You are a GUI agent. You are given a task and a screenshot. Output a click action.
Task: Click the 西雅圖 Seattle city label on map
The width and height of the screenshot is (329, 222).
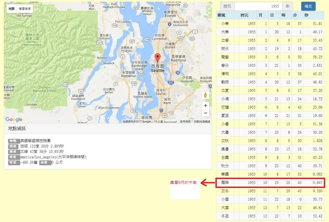click(157, 68)
